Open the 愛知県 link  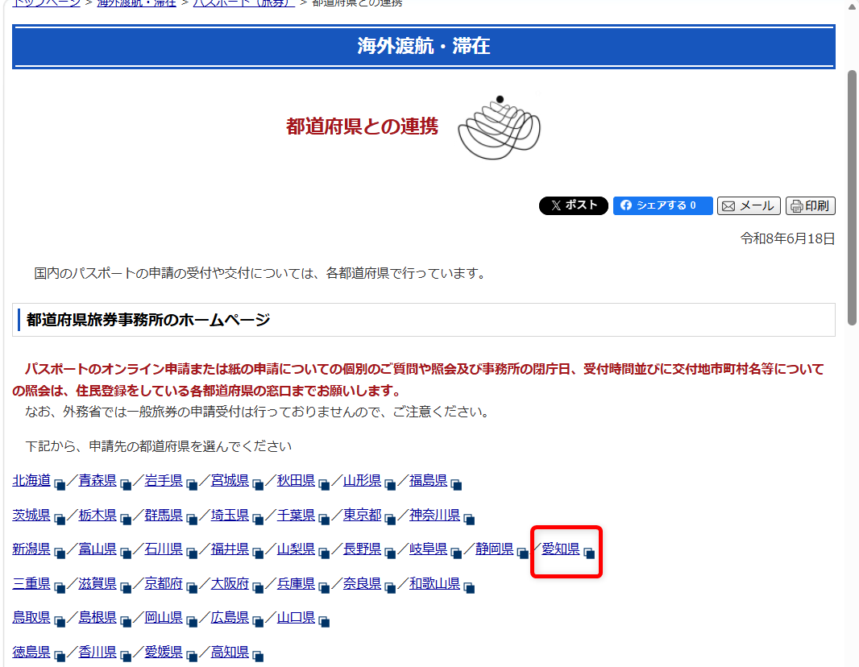[561, 549]
